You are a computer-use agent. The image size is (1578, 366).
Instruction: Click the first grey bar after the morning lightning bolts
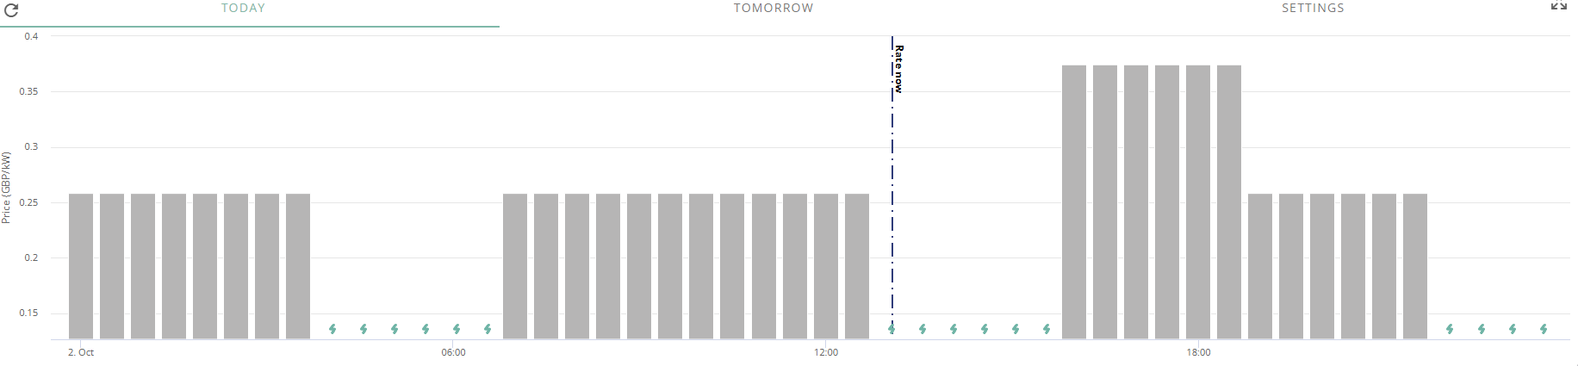pos(515,266)
